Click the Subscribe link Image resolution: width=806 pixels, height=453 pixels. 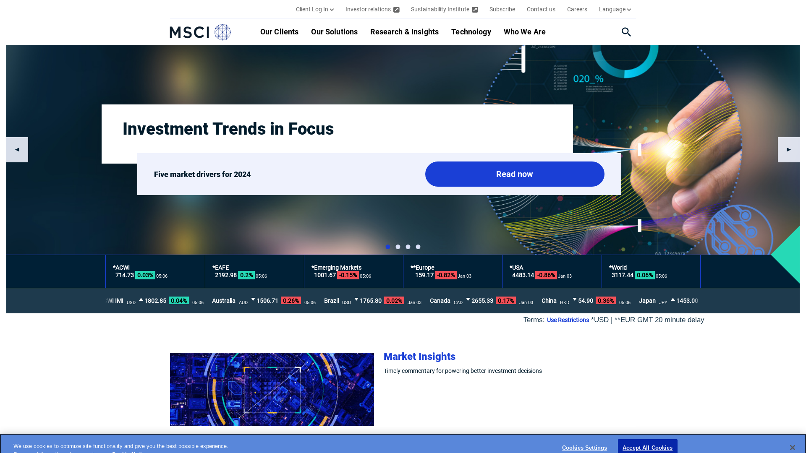point(502,9)
